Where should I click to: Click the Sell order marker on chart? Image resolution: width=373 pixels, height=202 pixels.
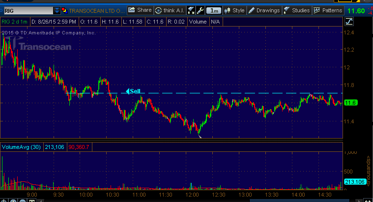click(134, 91)
